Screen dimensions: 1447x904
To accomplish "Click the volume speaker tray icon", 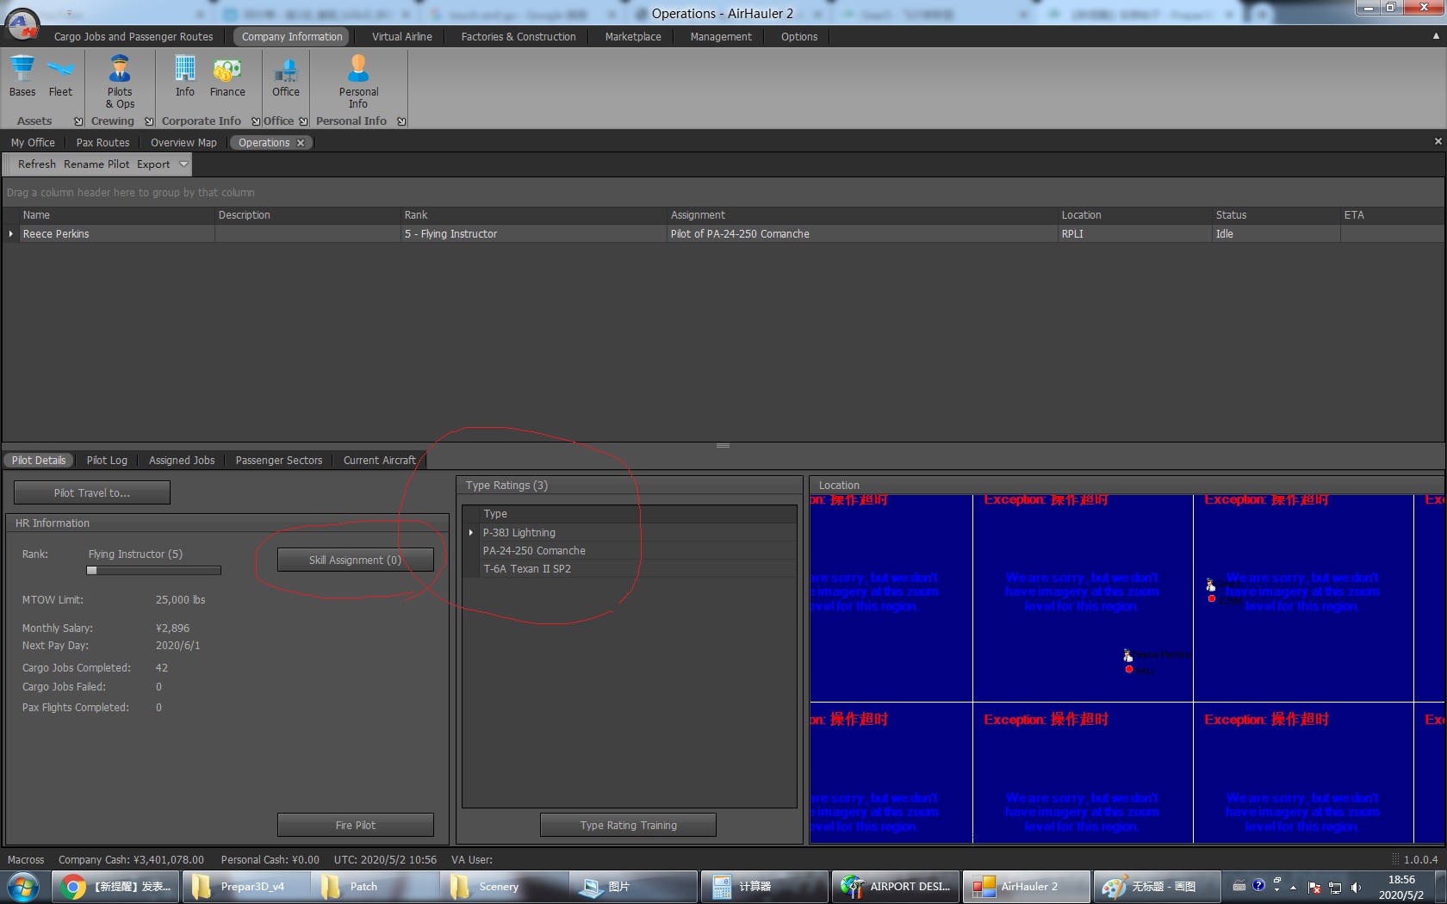I will [1357, 887].
